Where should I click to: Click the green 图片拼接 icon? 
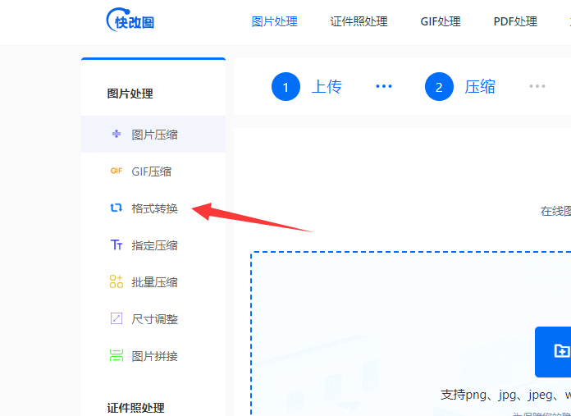click(x=116, y=355)
